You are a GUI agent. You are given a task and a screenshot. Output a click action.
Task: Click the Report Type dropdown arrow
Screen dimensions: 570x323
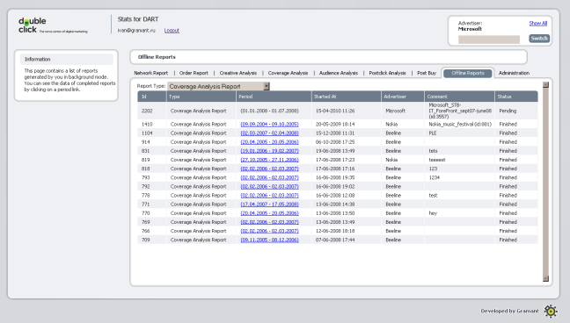coord(267,86)
